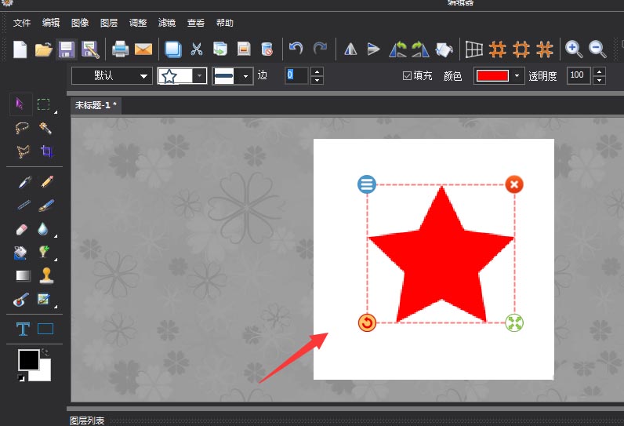Reset colors to default black and white
Screen dimensions: 624x426
21,378
